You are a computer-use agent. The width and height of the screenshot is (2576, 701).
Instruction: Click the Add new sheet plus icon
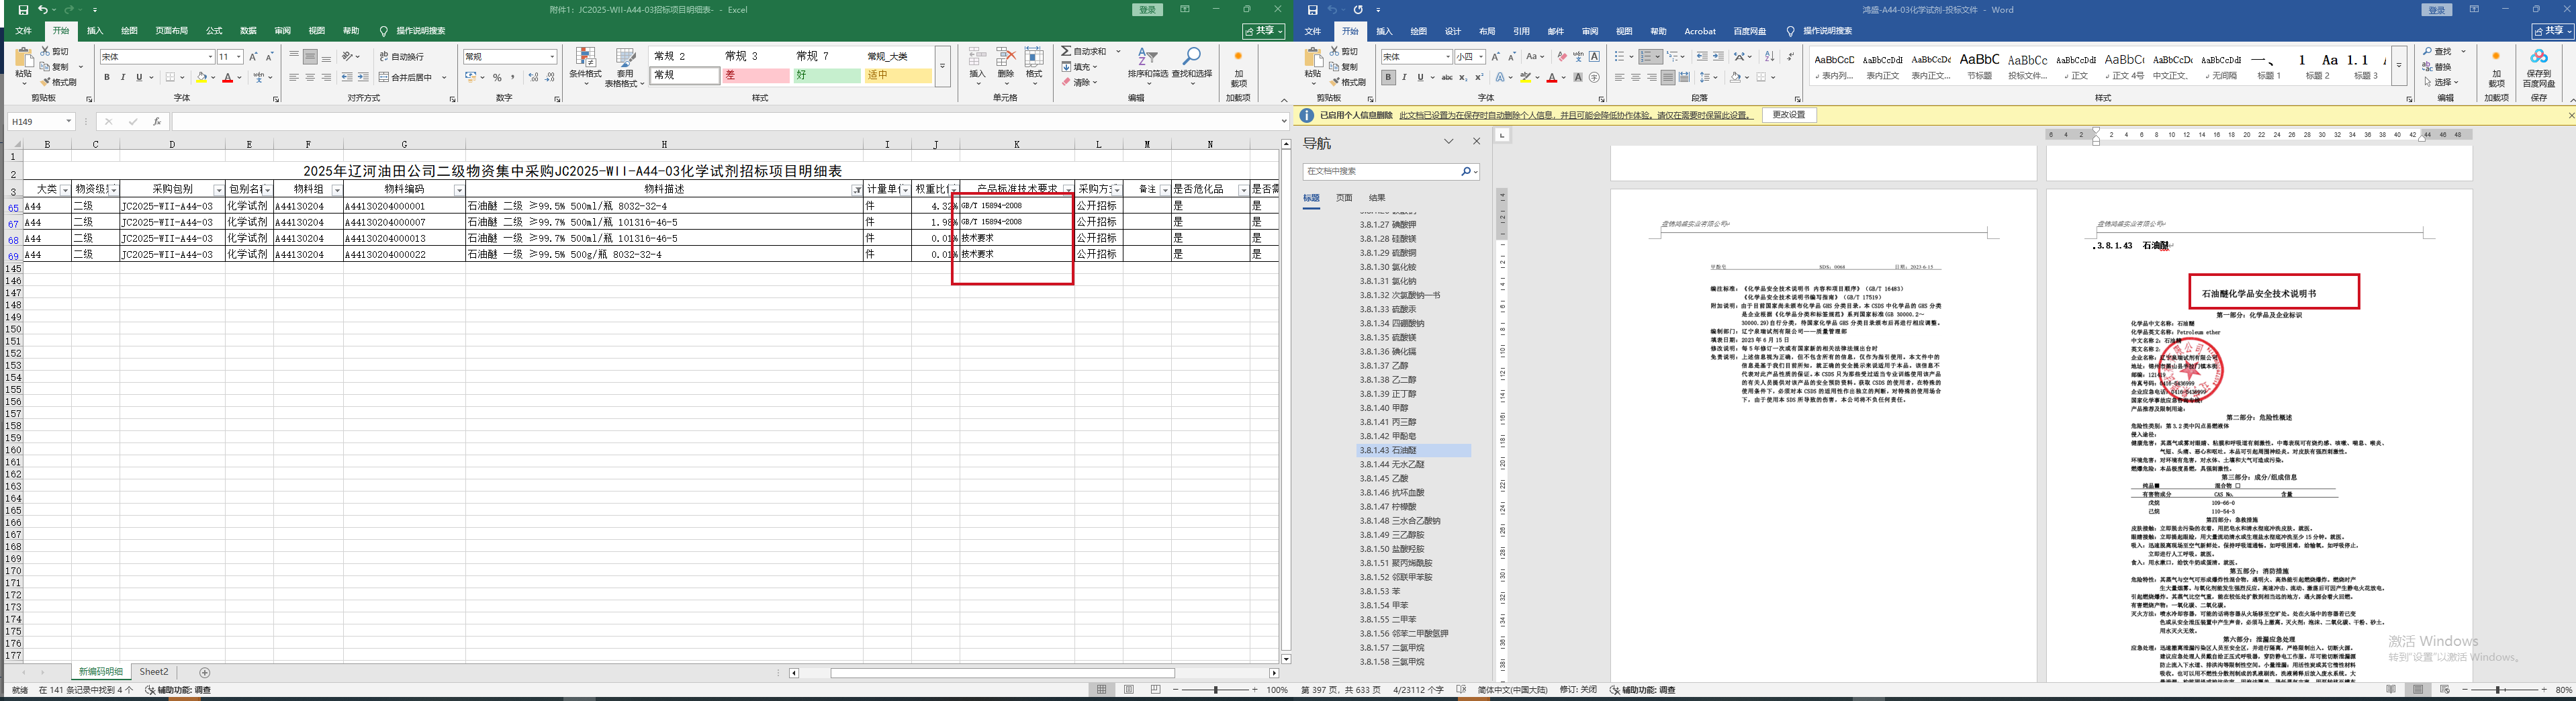coord(205,672)
